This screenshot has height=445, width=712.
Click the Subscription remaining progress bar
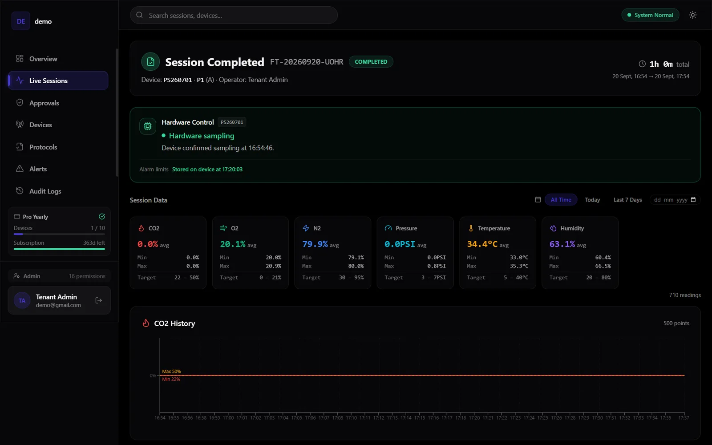(x=59, y=249)
